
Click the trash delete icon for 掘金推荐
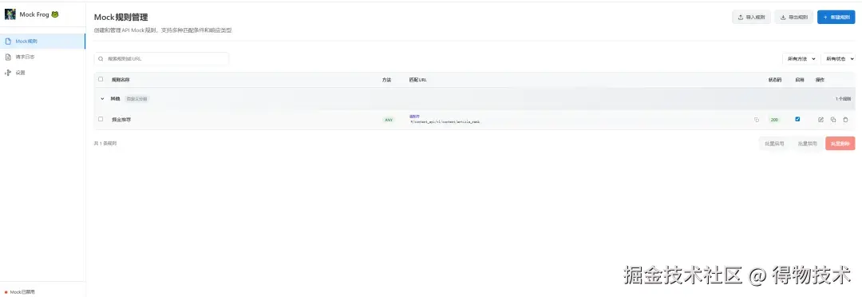(845, 119)
